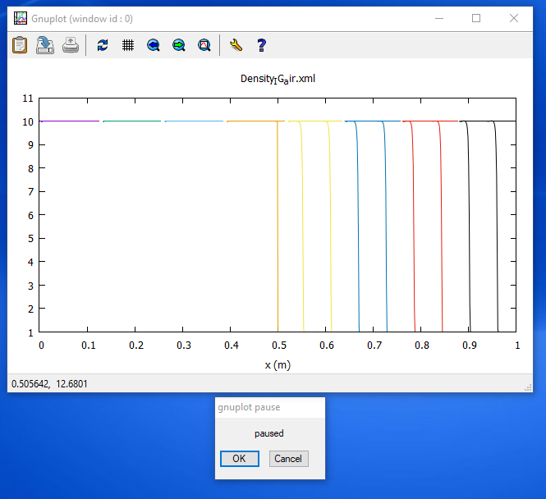546x499 pixels.
Task: Print the current plot
Action: pyautogui.click(x=71, y=45)
